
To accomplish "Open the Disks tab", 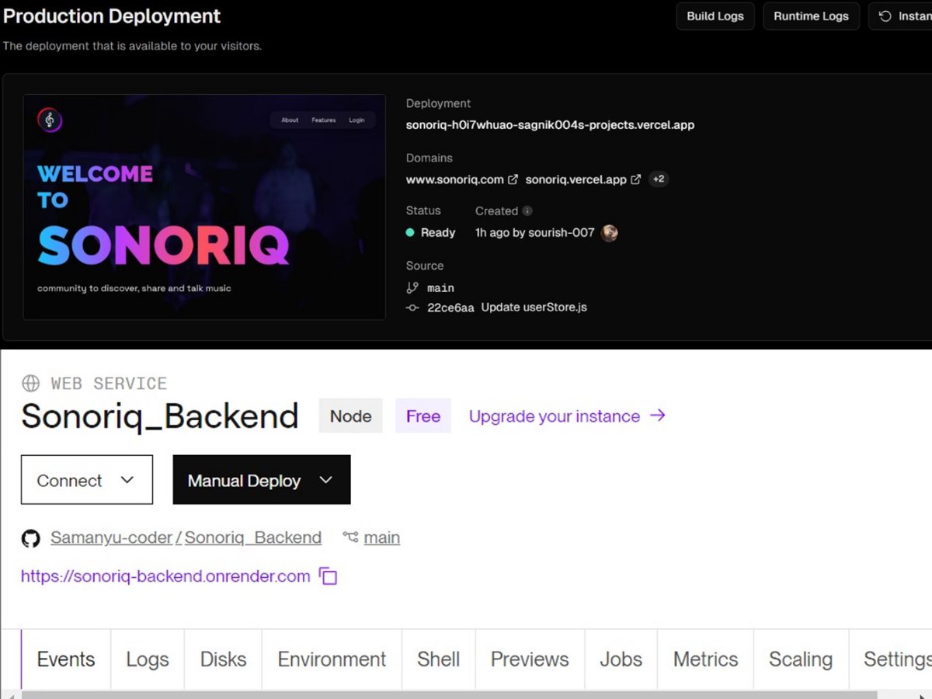I will [223, 659].
